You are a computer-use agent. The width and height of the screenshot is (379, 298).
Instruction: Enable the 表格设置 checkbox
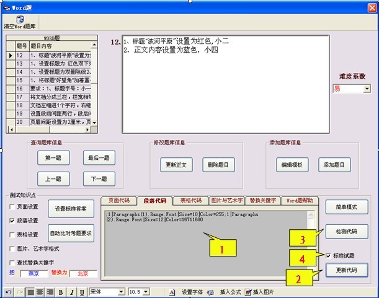(x=12, y=235)
